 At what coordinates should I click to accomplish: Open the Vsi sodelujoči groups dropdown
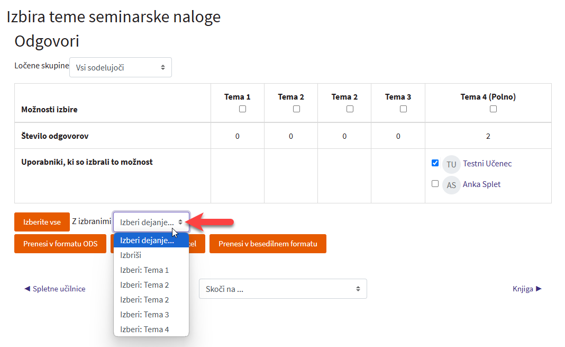coord(120,67)
